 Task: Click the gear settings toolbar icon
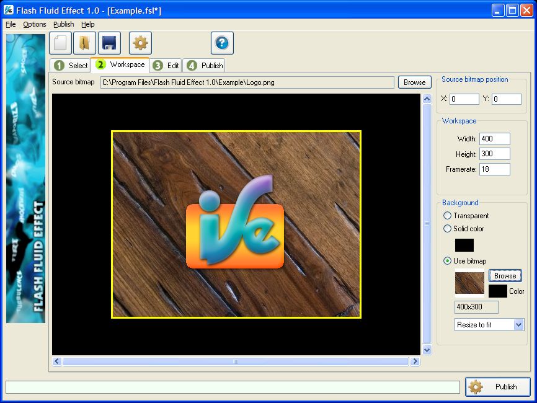140,43
